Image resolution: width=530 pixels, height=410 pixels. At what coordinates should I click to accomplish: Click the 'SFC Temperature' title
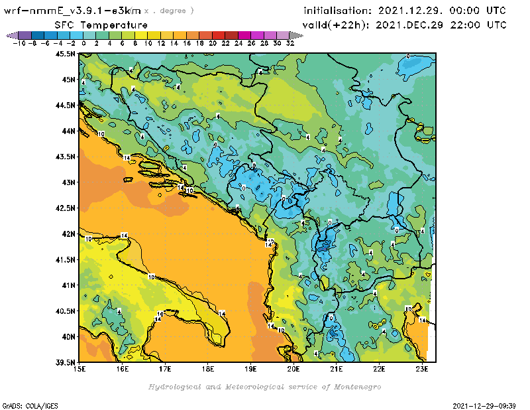pos(101,25)
